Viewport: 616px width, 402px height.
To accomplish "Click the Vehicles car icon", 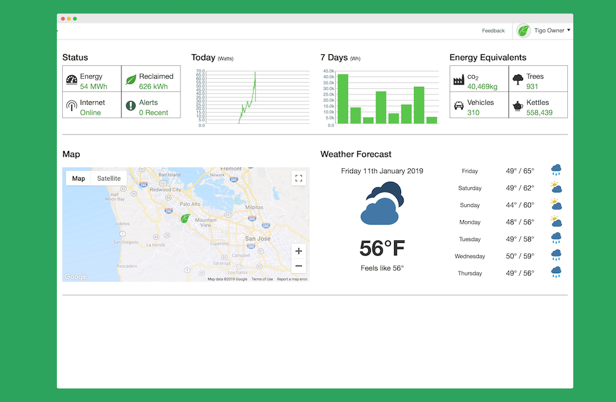I will click(458, 105).
